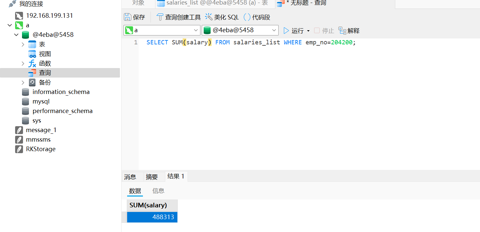Run the query with the play icon
Screen dimensions: 480x232
click(x=286, y=31)
